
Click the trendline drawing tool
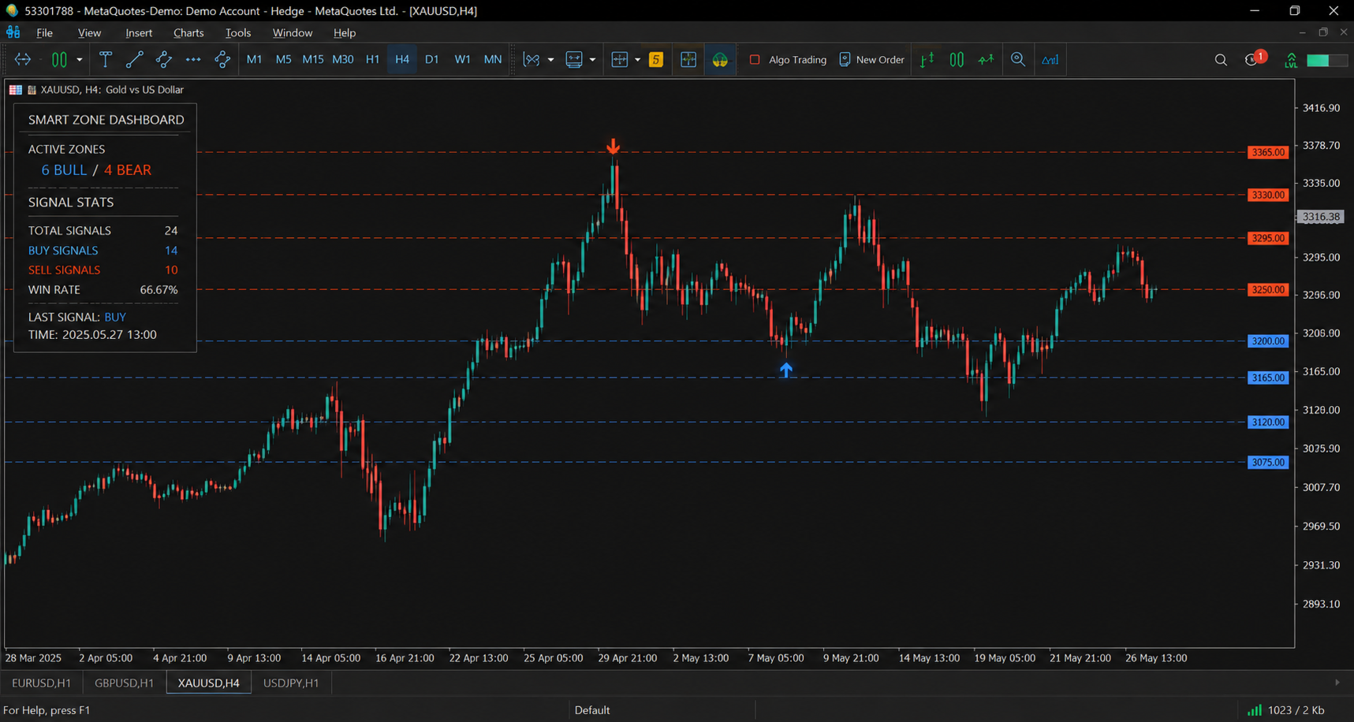(x=135, y=60)
